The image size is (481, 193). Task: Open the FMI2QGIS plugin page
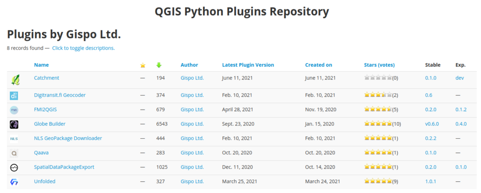pyautogui.click(x=46, y=110)
